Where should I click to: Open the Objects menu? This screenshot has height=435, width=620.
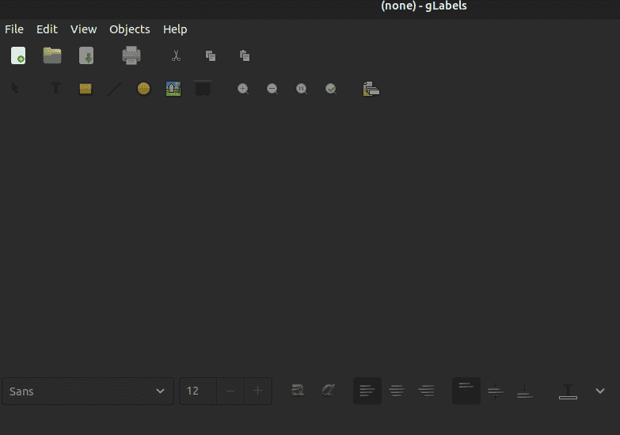(130, 29)
